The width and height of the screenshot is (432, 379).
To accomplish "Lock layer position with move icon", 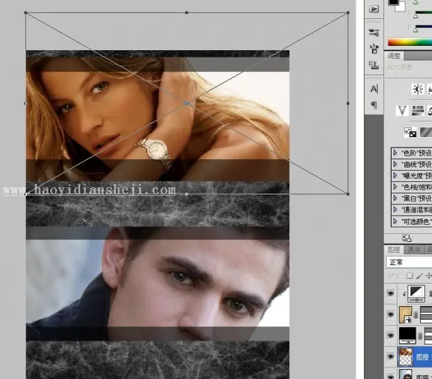I will coord(429,276).
